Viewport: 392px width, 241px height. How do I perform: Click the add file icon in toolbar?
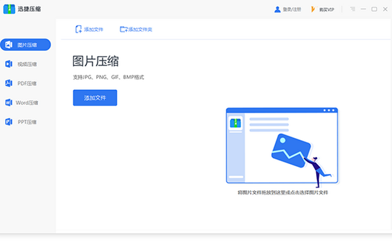[x=78, y=29]
